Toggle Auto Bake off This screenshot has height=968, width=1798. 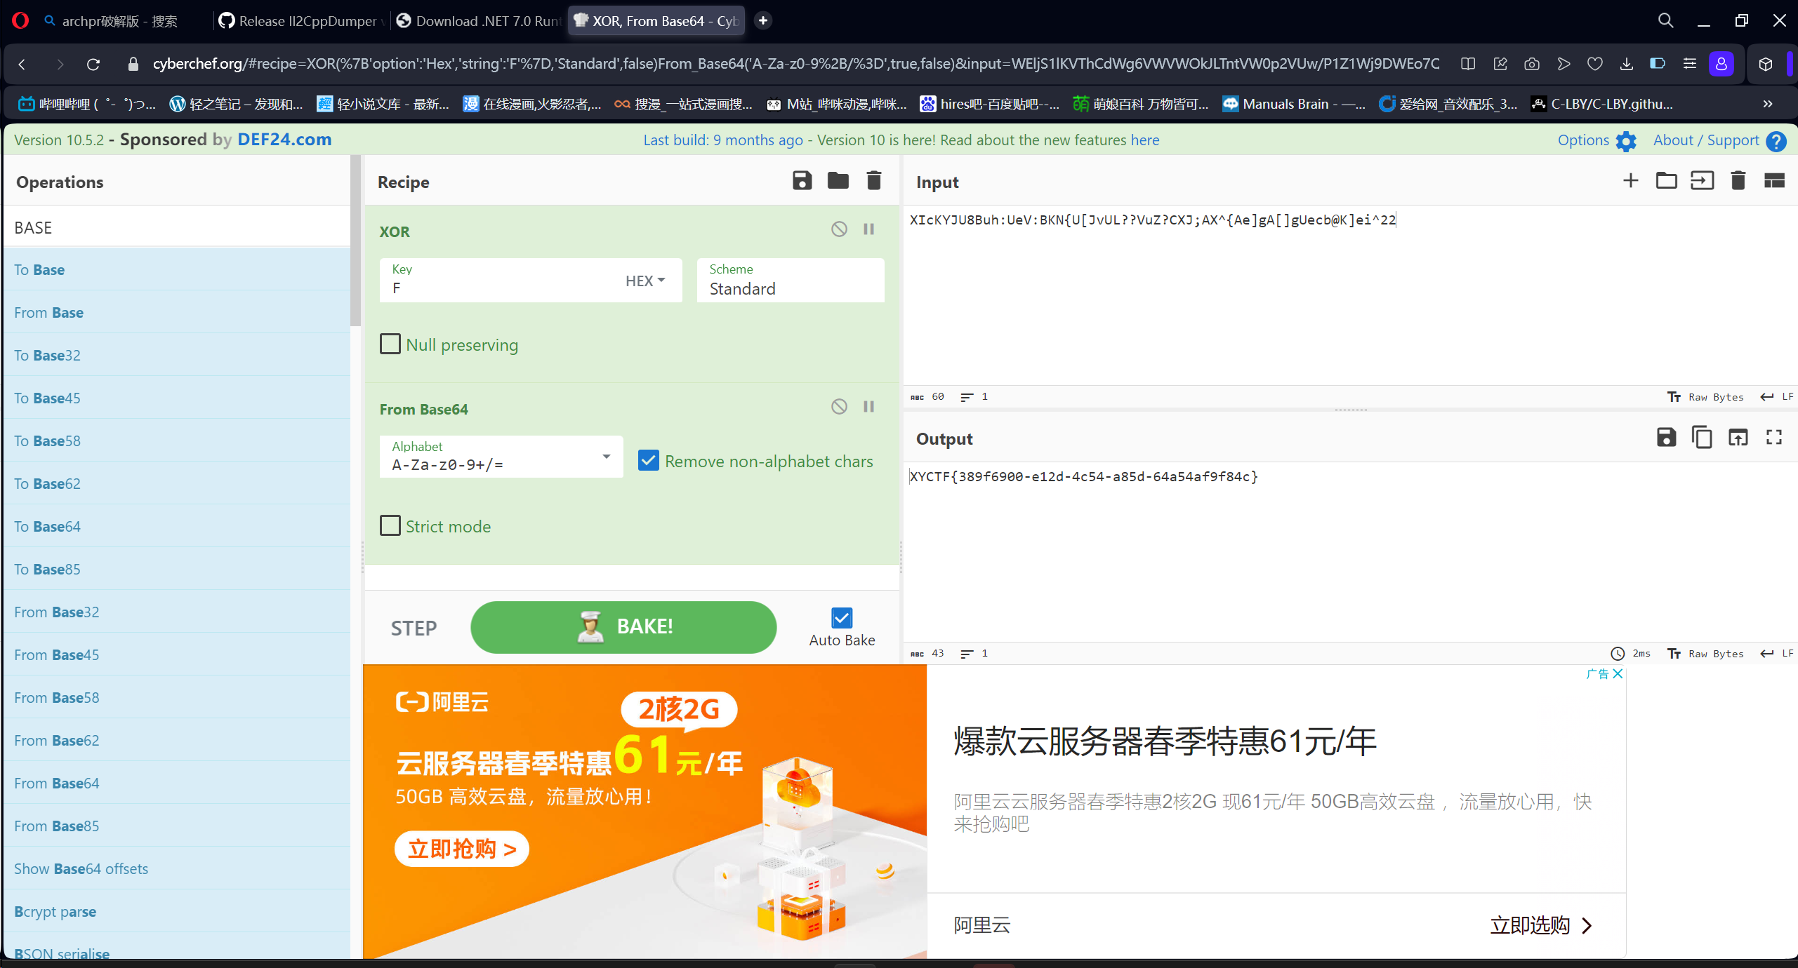point(840,617)
